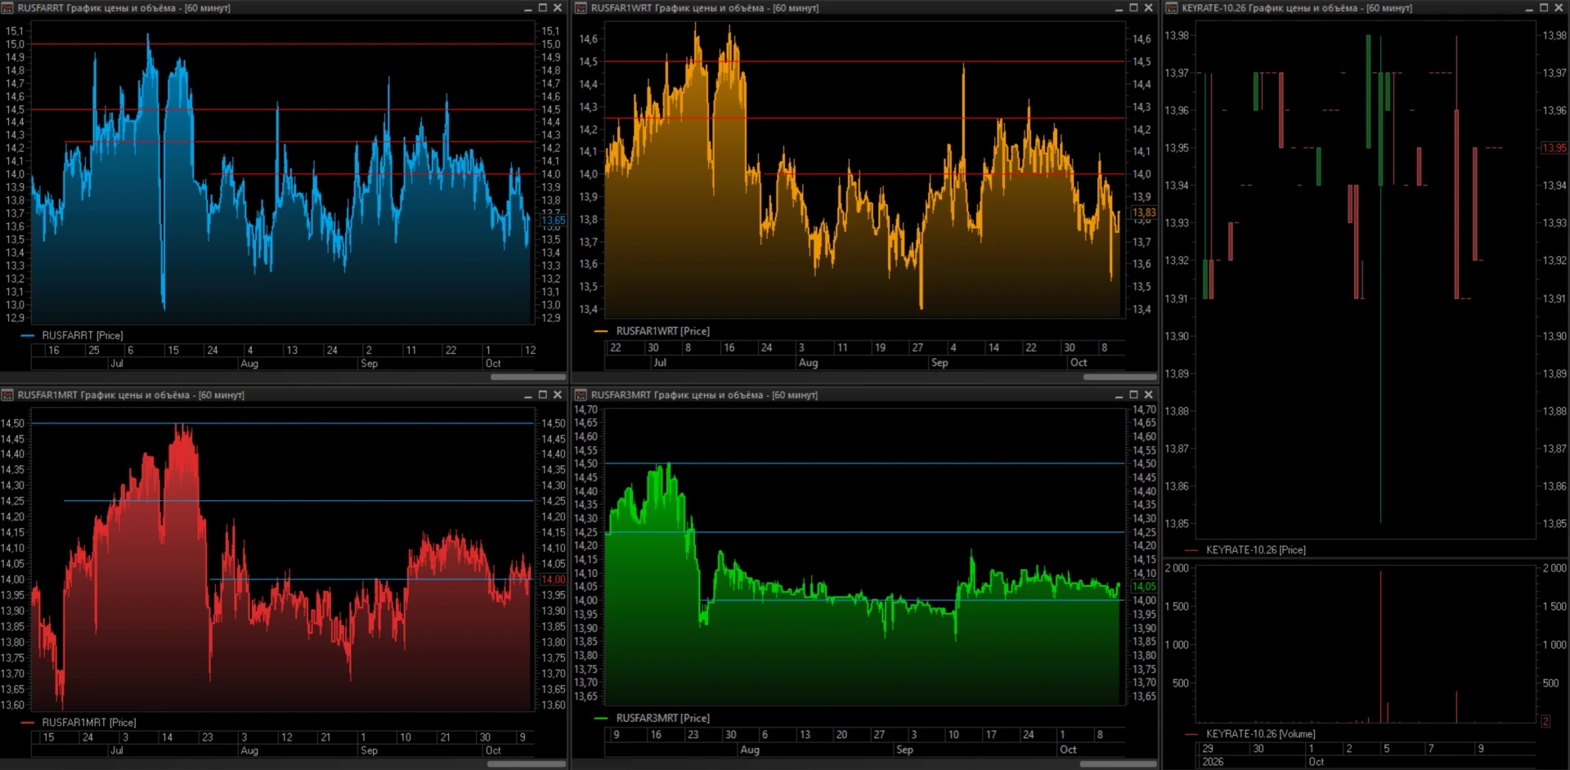Select the RUSFARRT [Price] legend label
This screenshot has width=1570, height=770.
(x=83, y=335)
